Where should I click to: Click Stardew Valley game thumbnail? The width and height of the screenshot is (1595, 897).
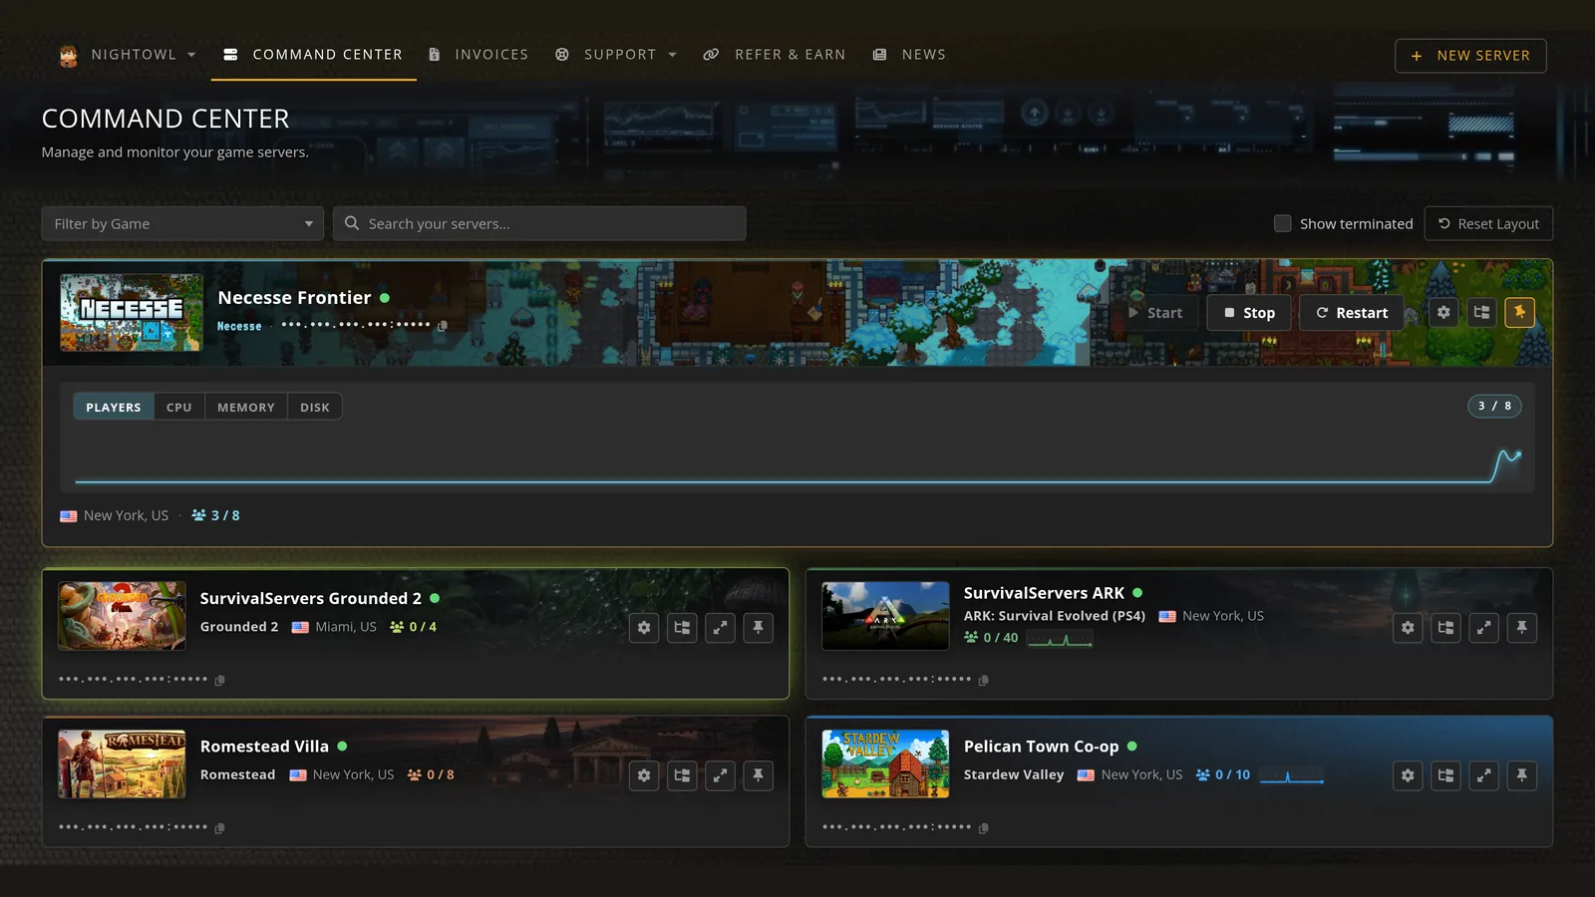point(885,763)
